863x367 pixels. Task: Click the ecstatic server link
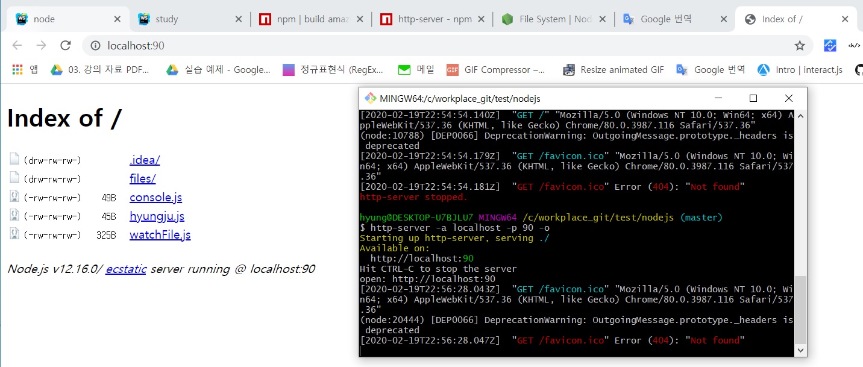(x=126, y=269)
